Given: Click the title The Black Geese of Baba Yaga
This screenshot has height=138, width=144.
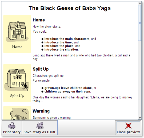Looking at the screenshot, I should click(70, 8).
